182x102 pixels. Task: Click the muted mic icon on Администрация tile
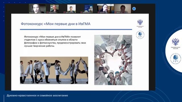pos(81,12)
